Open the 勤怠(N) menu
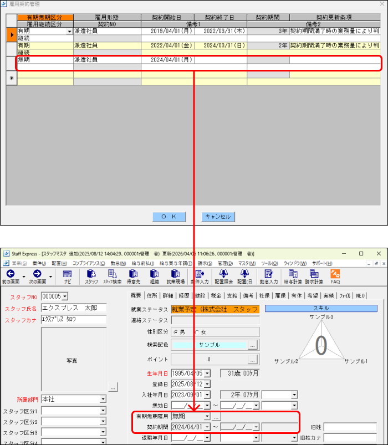 pos(119,263)
